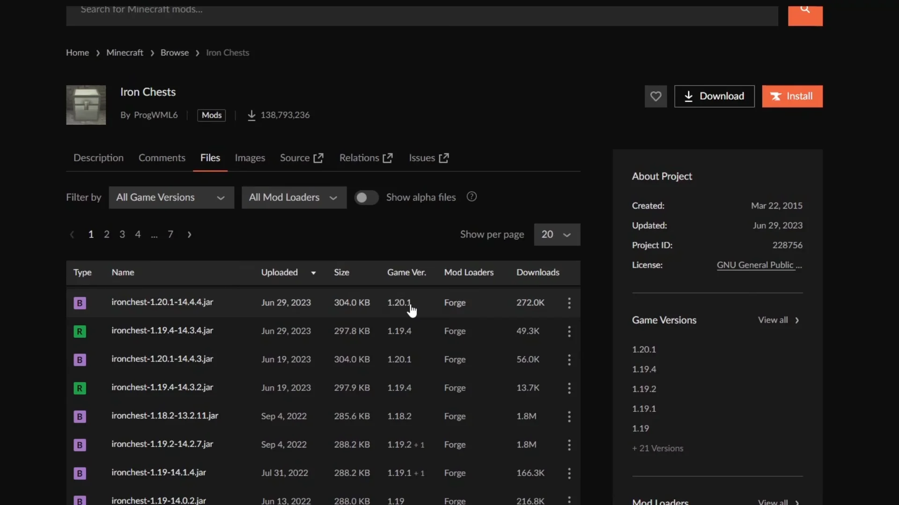899x505 pixels.
Task: Open ironchest-1.19.2-14.2.7.jar file
Action: pyautogui.click(x=162, y=444)
